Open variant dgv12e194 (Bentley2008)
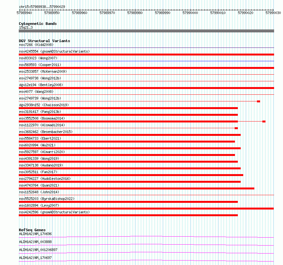Viewport: 283px width, 265px height. 41,85
